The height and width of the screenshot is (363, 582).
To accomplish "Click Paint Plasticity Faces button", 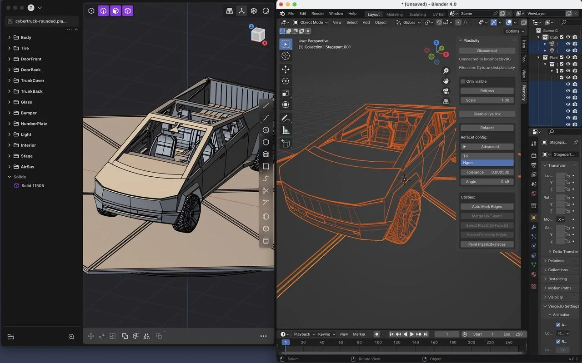I will click(487, 244).
